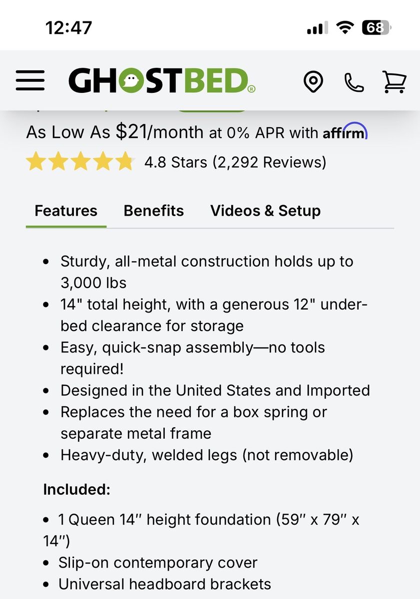The image size is (420, 599).
Task: Tap the cellular signal bars
Action: [x=317, y=27]
